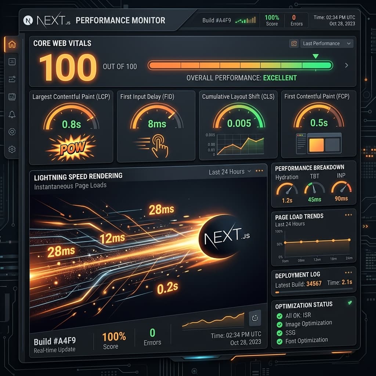Screen dimensions: 376x376
Task: Click the large 100 score number
Action: [68, 68]
